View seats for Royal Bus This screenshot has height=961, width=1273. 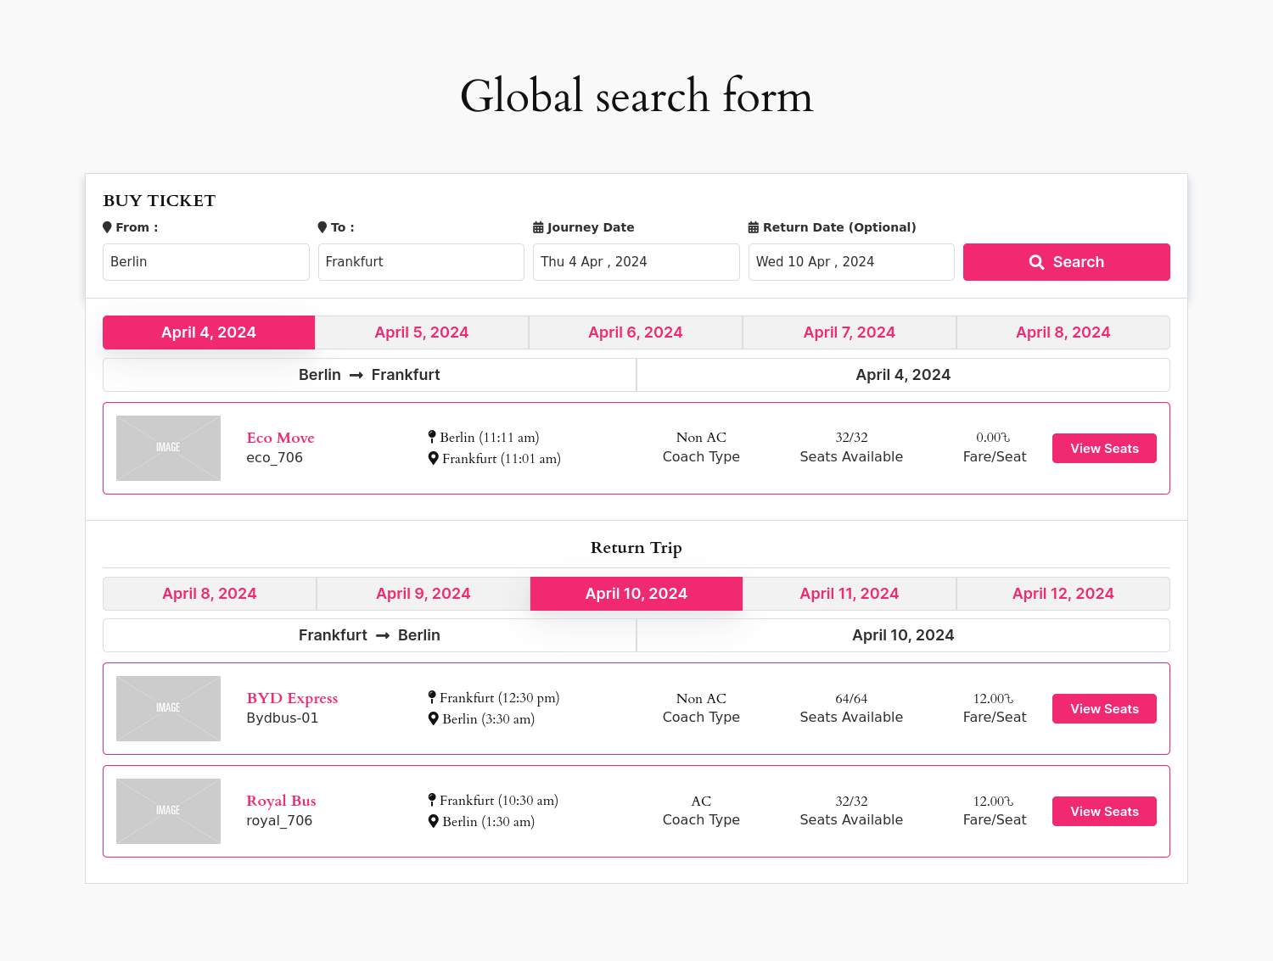[x=1103, y=812]
